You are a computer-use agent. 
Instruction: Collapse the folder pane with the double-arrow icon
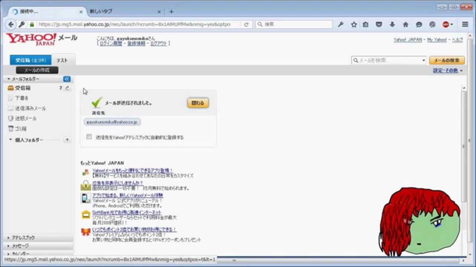tap(67, 79)
